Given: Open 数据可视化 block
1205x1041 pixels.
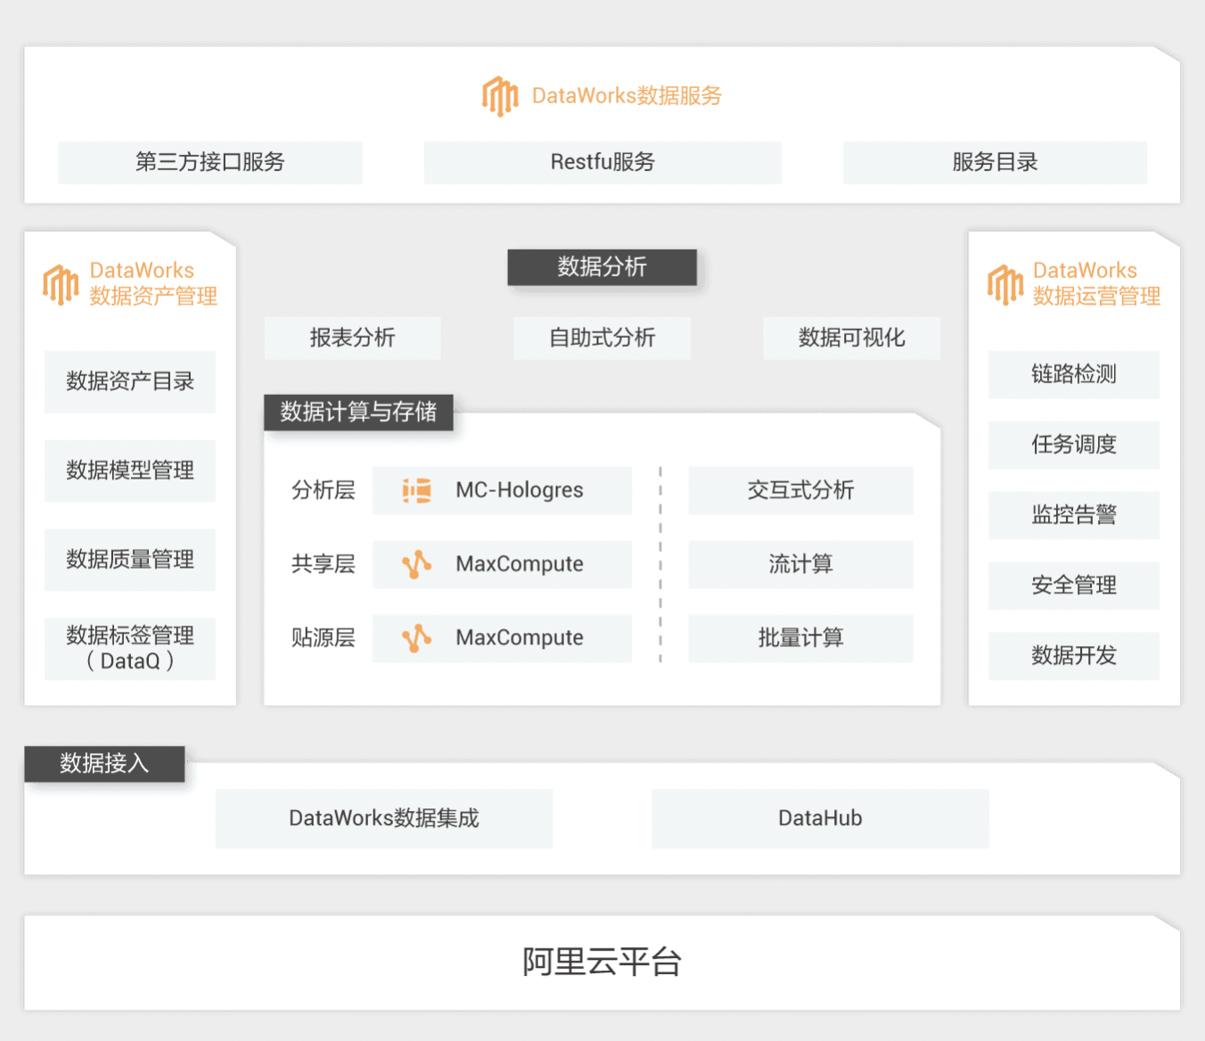Looking at the screenshot, I should click(851, 338).
